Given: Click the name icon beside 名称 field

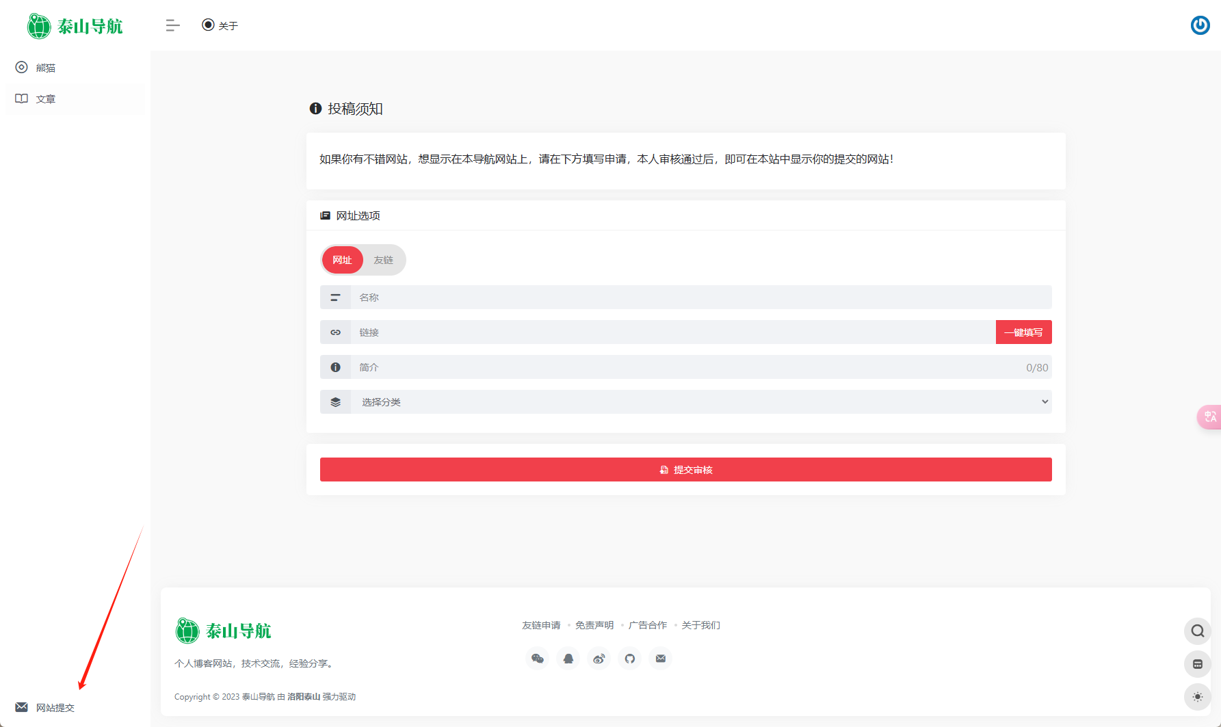Looking at the screenshot, I should [335, 297].
